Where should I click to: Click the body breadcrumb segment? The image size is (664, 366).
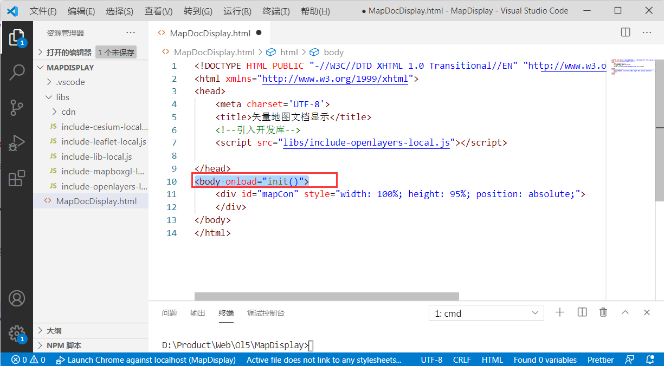click(x=333, y=53)
